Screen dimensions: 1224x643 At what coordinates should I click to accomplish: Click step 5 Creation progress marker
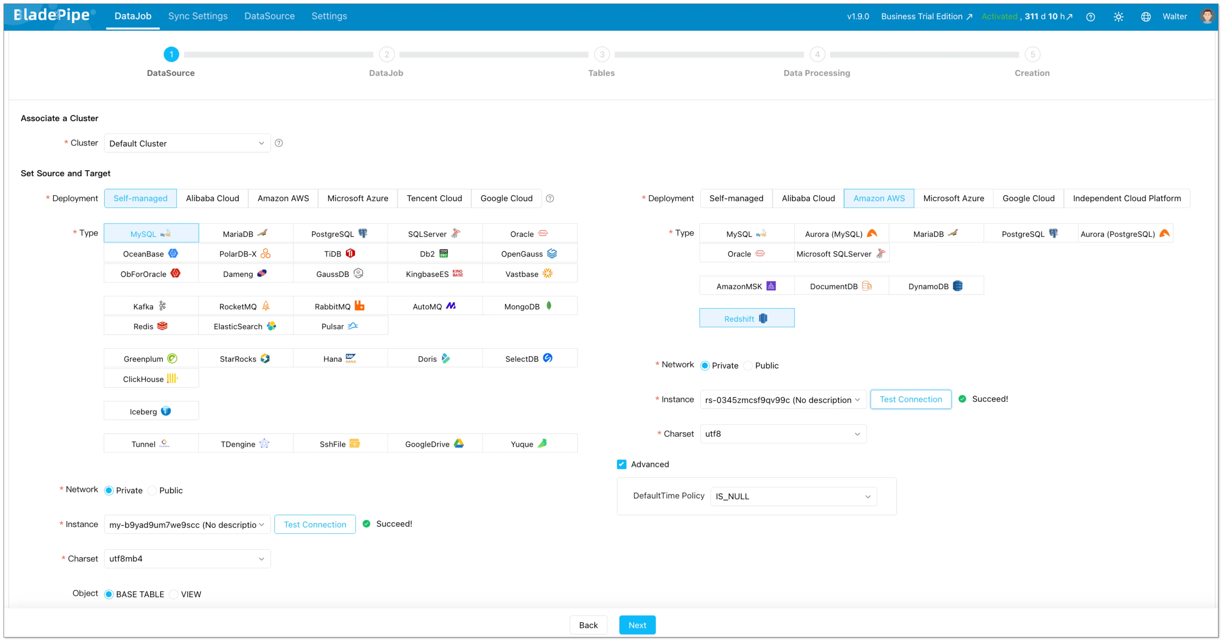click(x=1033, y=55)
